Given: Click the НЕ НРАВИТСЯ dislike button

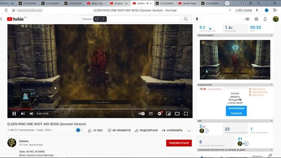Looking at the screenshot, I should (x=119, y=130).
